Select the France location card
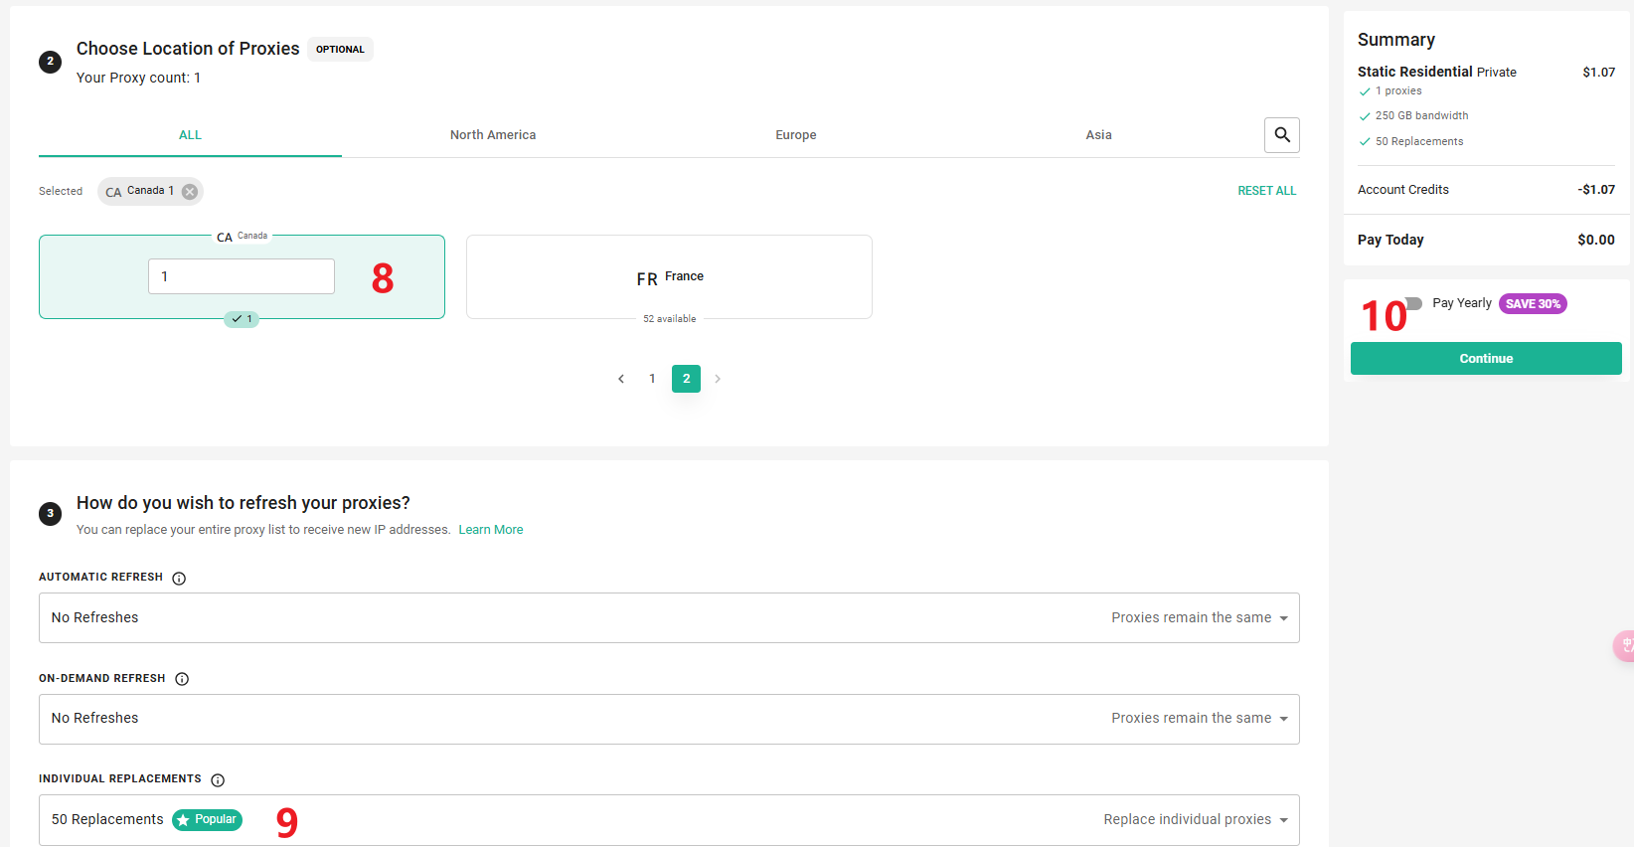This screenshot has width=1634, height=847. tap(669, 277)
